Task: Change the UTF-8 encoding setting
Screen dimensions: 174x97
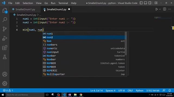Action: point(122,91)
